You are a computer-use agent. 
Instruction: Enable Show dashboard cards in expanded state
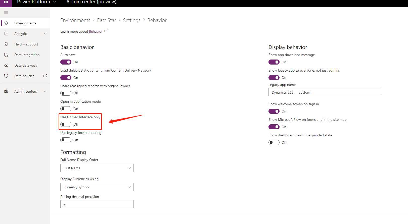[274, 142]
